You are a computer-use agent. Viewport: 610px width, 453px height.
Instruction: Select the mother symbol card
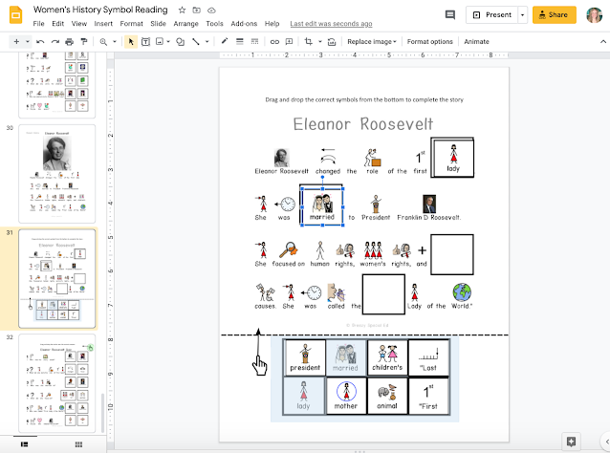point(346,397)
